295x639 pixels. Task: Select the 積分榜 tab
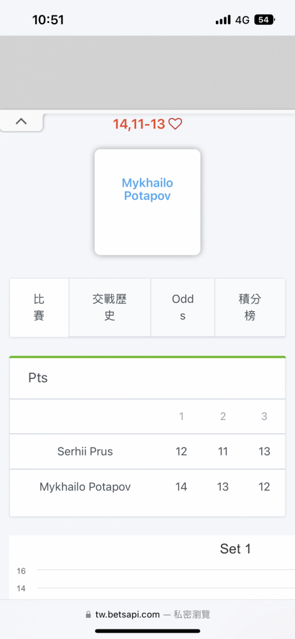coord(250,308)
